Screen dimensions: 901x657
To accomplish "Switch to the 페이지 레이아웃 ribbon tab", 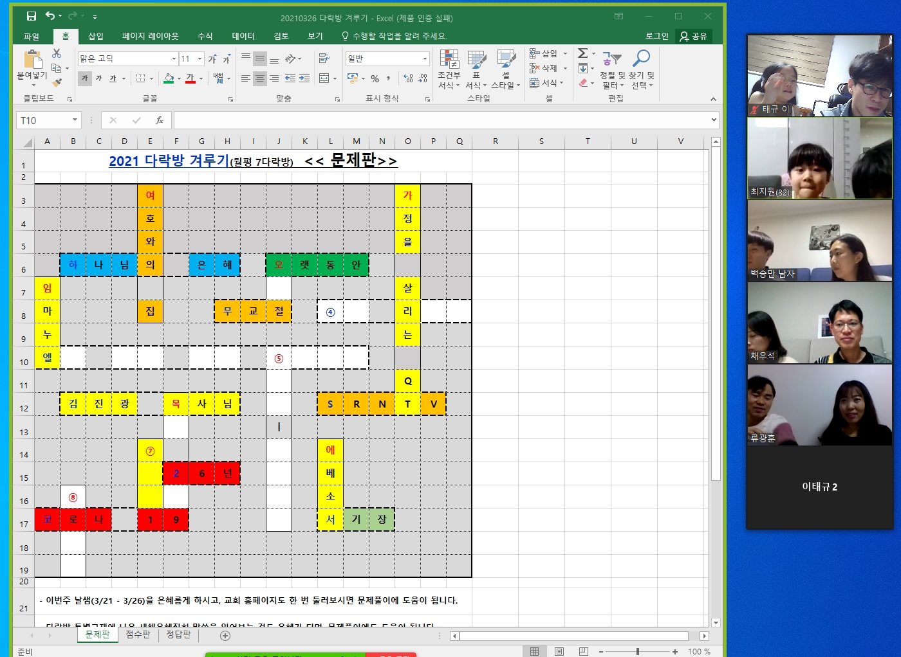I will tap(151, 36).
